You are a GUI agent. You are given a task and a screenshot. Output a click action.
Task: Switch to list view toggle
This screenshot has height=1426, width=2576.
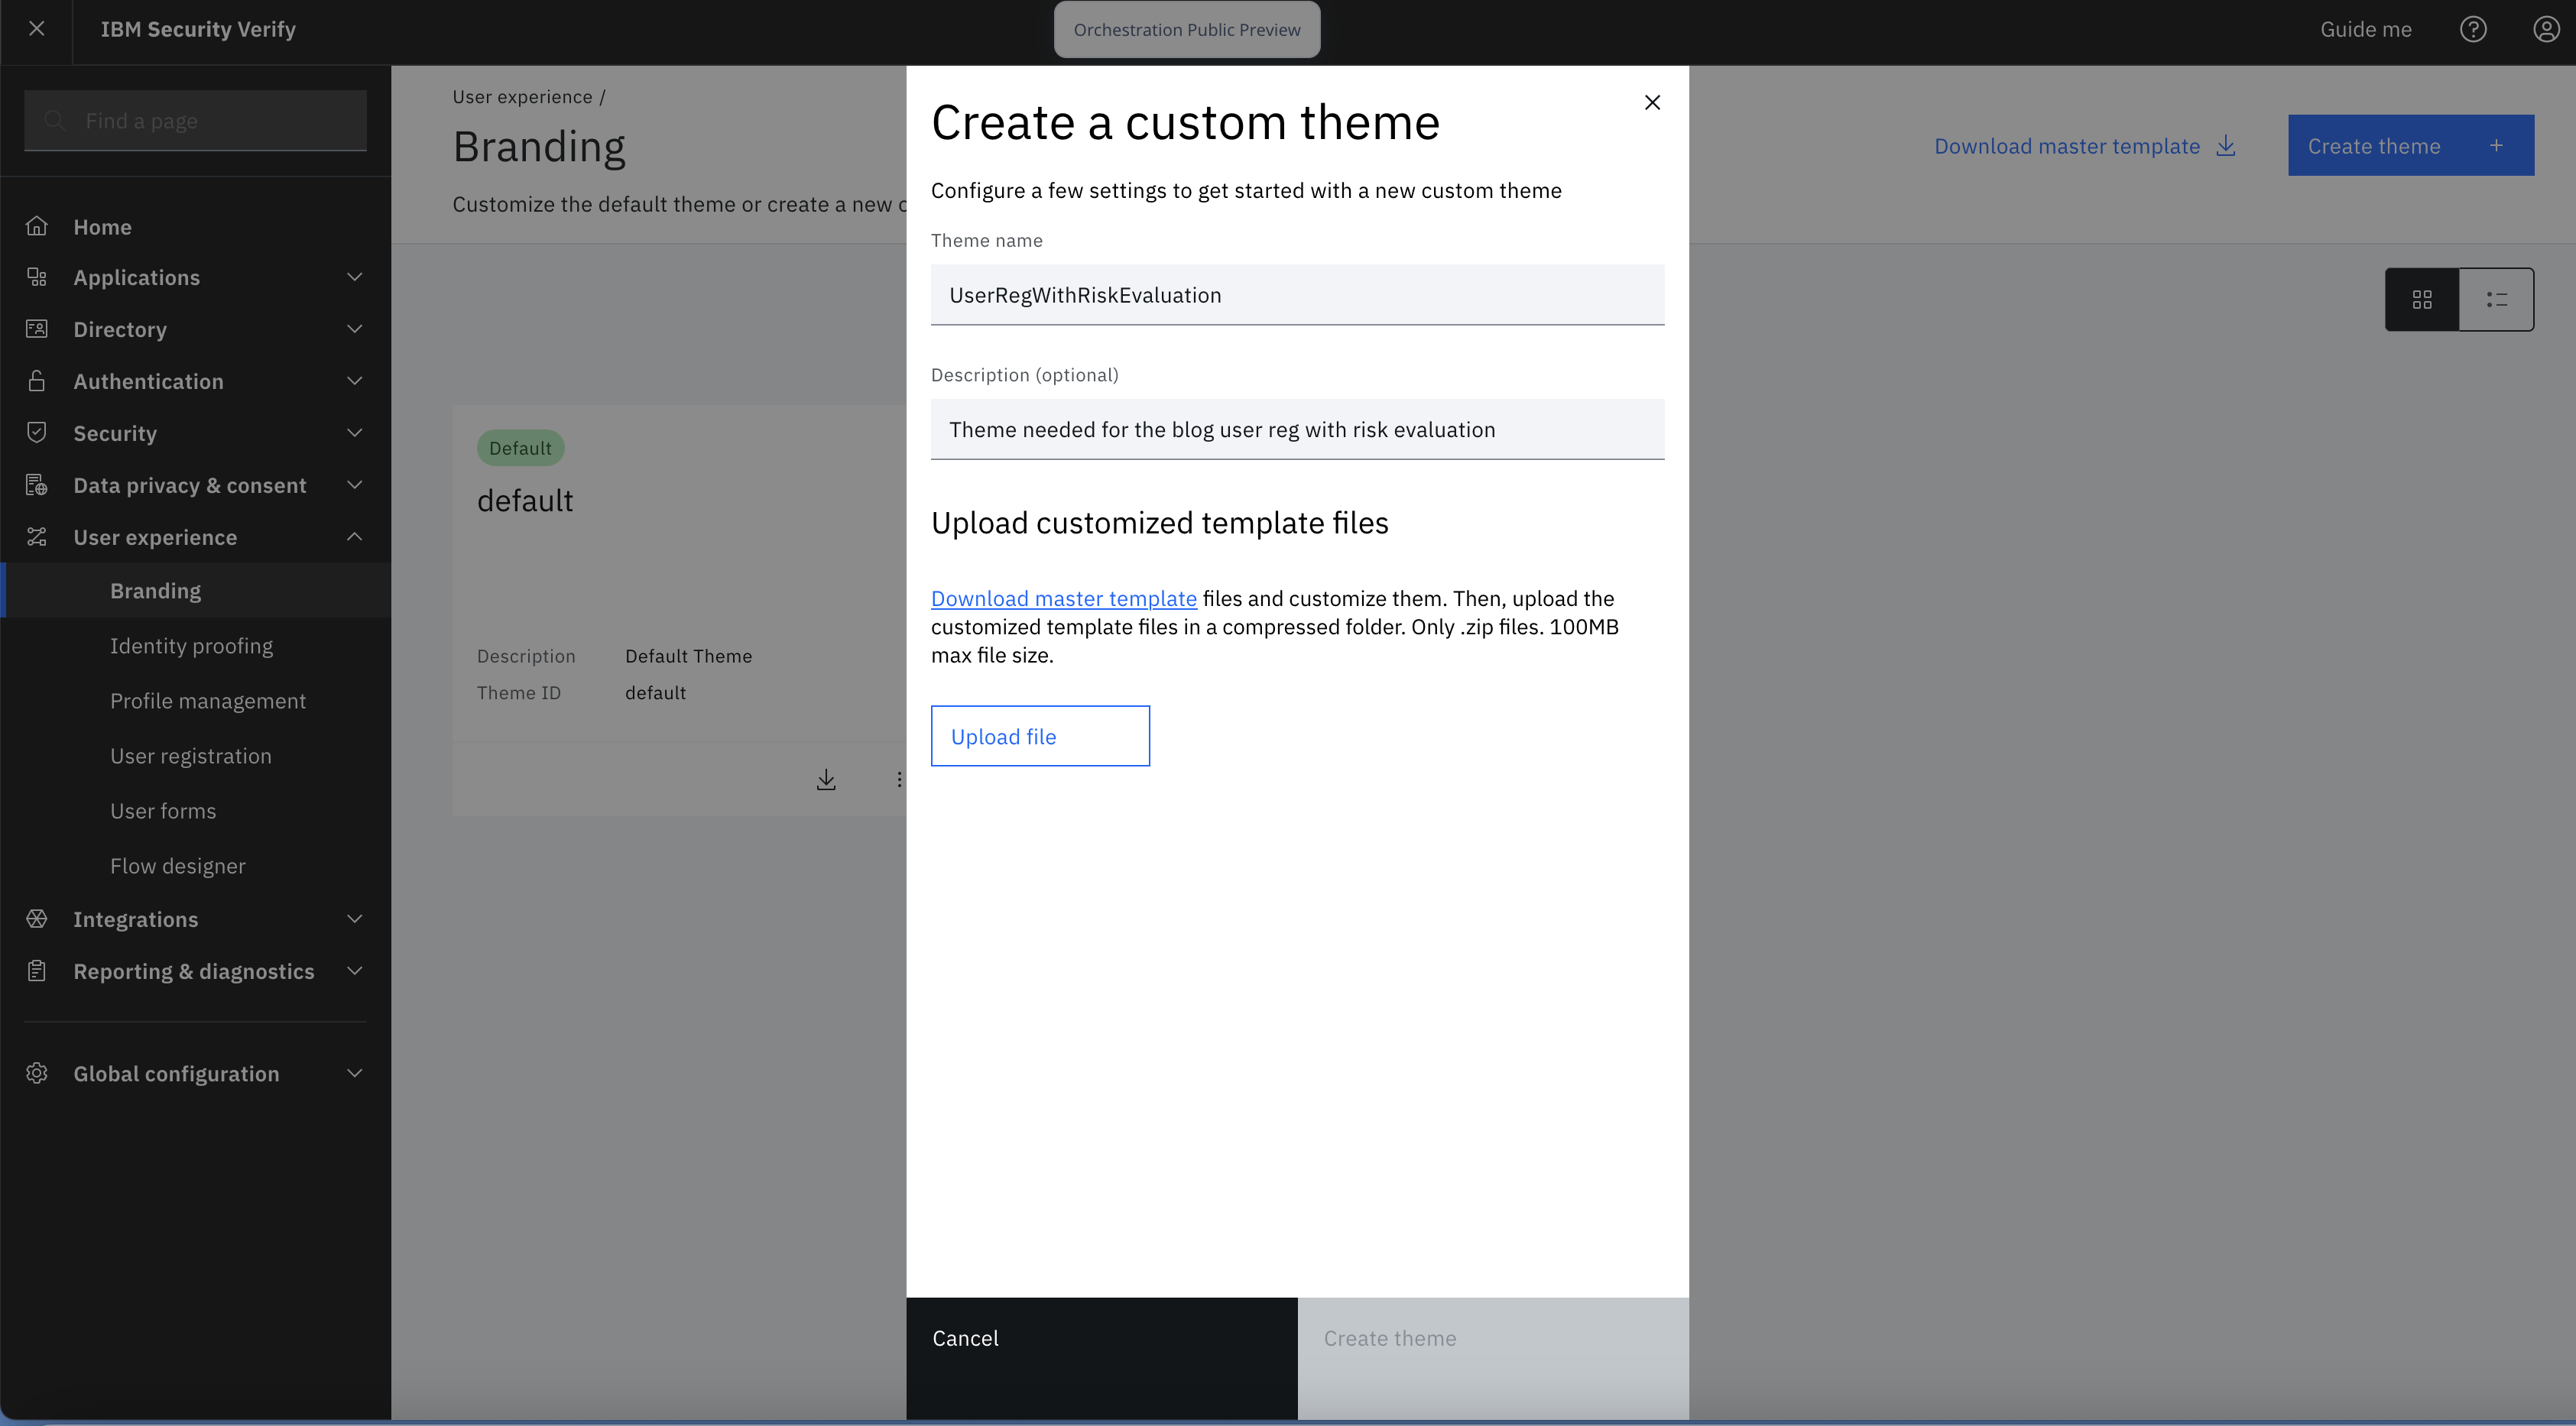coord(2496,299)
